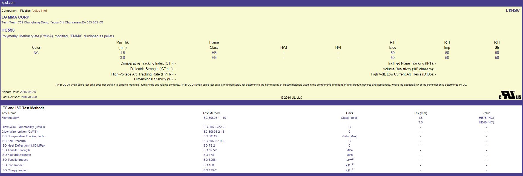Click the company address line Tech-Team 759 Chungheng-Dong

tap(52, 22)
